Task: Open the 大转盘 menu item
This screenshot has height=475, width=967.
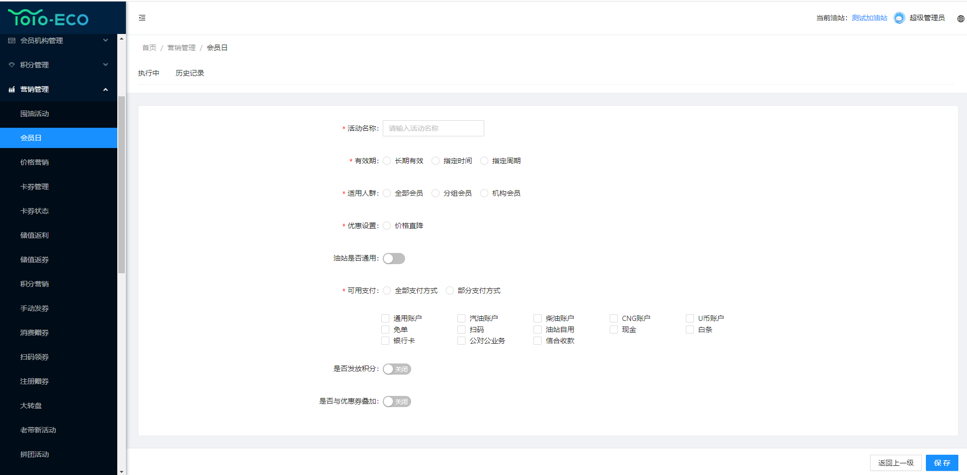Action: pyautogui.click(x=58, y=406)
